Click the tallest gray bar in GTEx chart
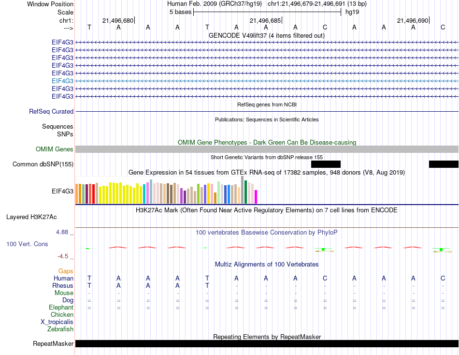This screenshot has height=355, width=459. tap(242, 190)
